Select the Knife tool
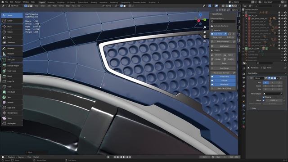Image resolution: width=288 pixels, height=162 pixels. click(12, 86)
